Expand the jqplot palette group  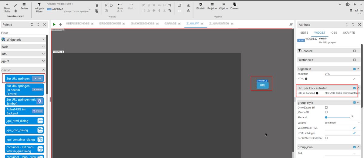tap(23, 61)
